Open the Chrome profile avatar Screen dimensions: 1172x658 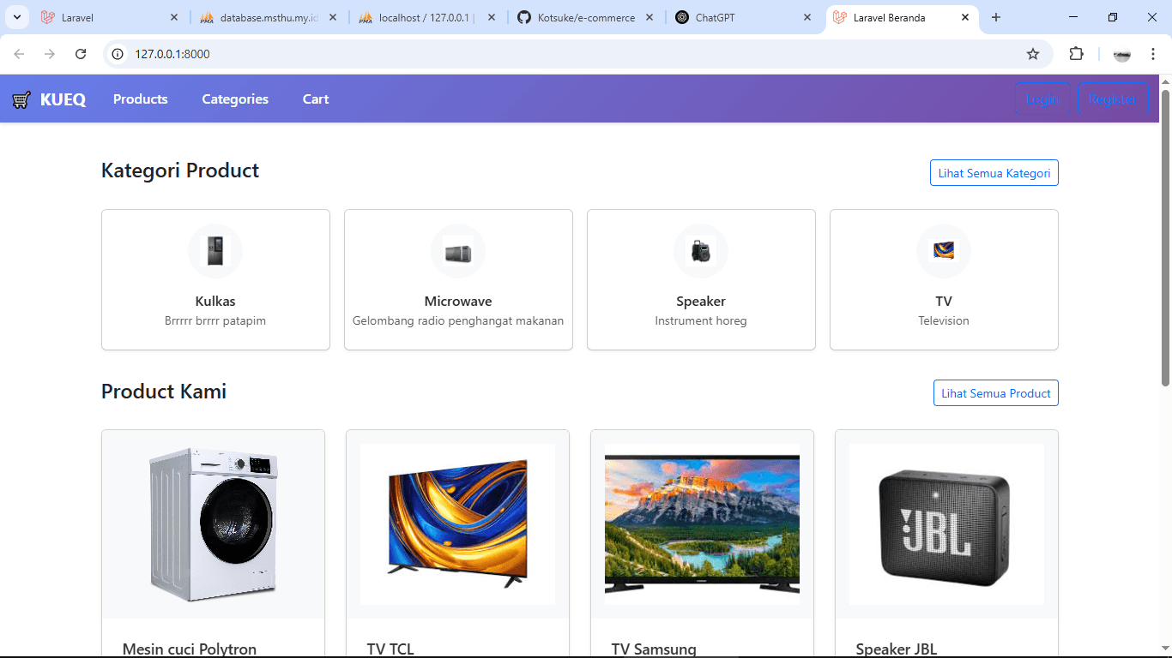pos(1122,54)
